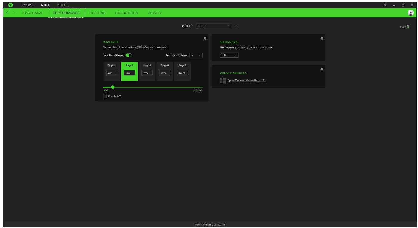Image resolution: width=418 pixels, height=228 pixels.
Task: Open the Profiles top tab
Action: pos(63,5)
